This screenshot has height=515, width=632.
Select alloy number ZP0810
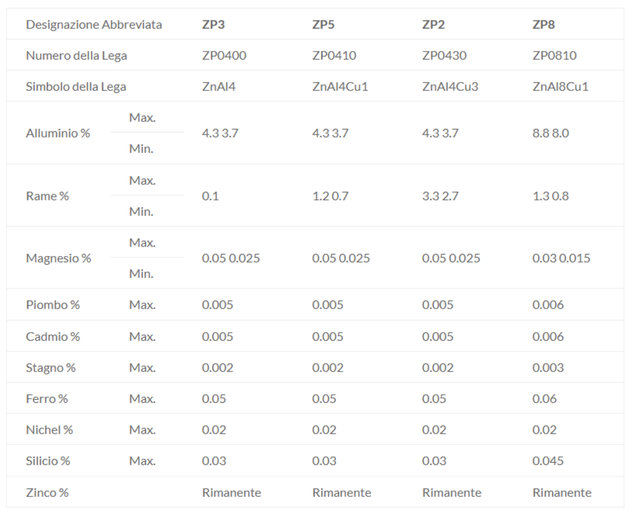pos(554,55)
